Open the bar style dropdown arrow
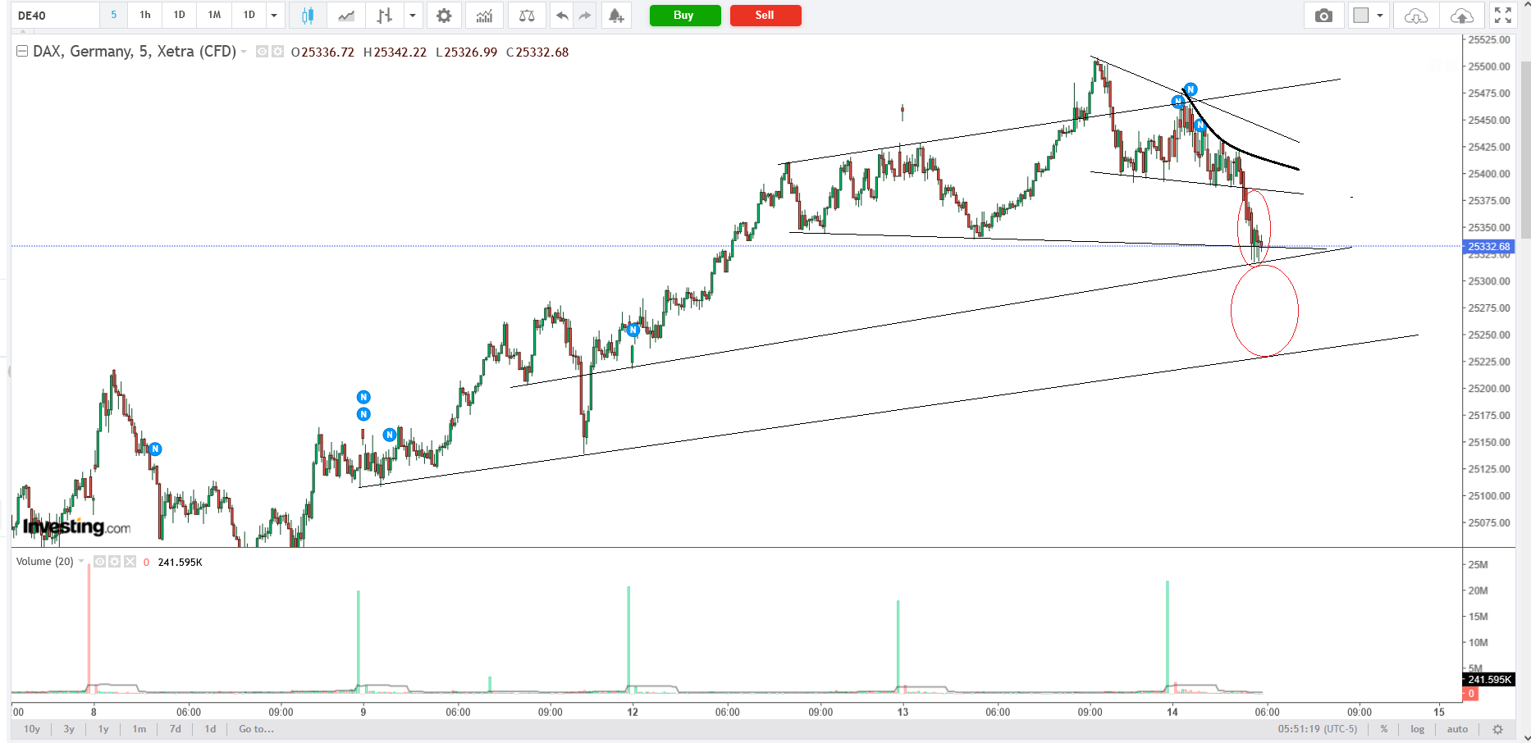1531x743 pixels. tap(413, 16)
